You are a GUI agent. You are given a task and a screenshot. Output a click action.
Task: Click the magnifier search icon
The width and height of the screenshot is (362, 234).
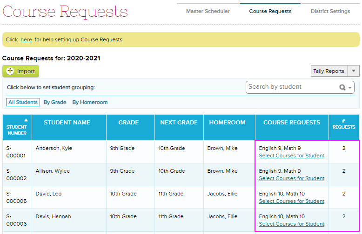(x=342, y=87)
